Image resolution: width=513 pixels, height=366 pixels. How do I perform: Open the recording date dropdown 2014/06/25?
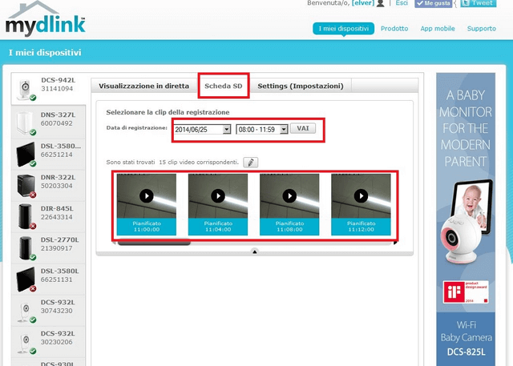point(202,130)
